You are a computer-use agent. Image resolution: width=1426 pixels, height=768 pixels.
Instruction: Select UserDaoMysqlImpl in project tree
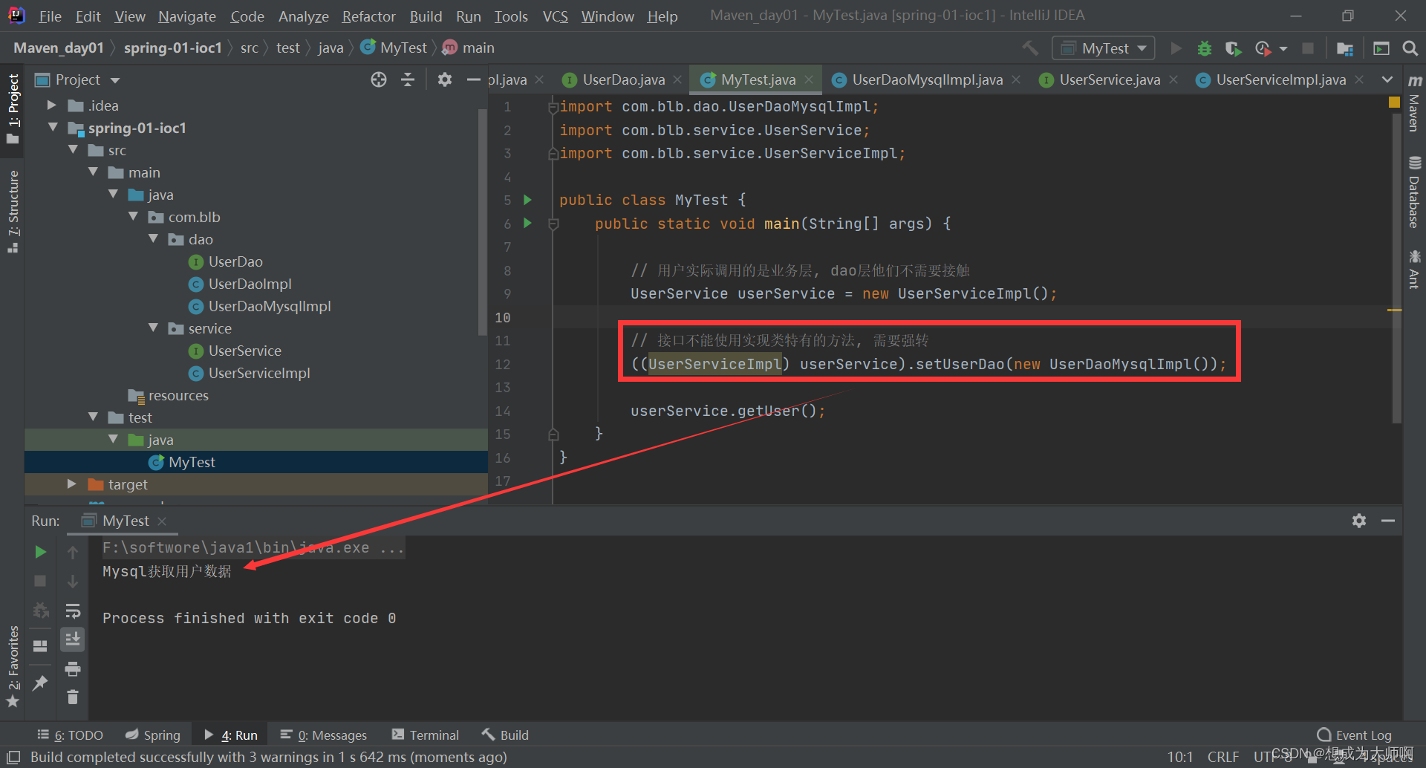(x=270, y=306)
